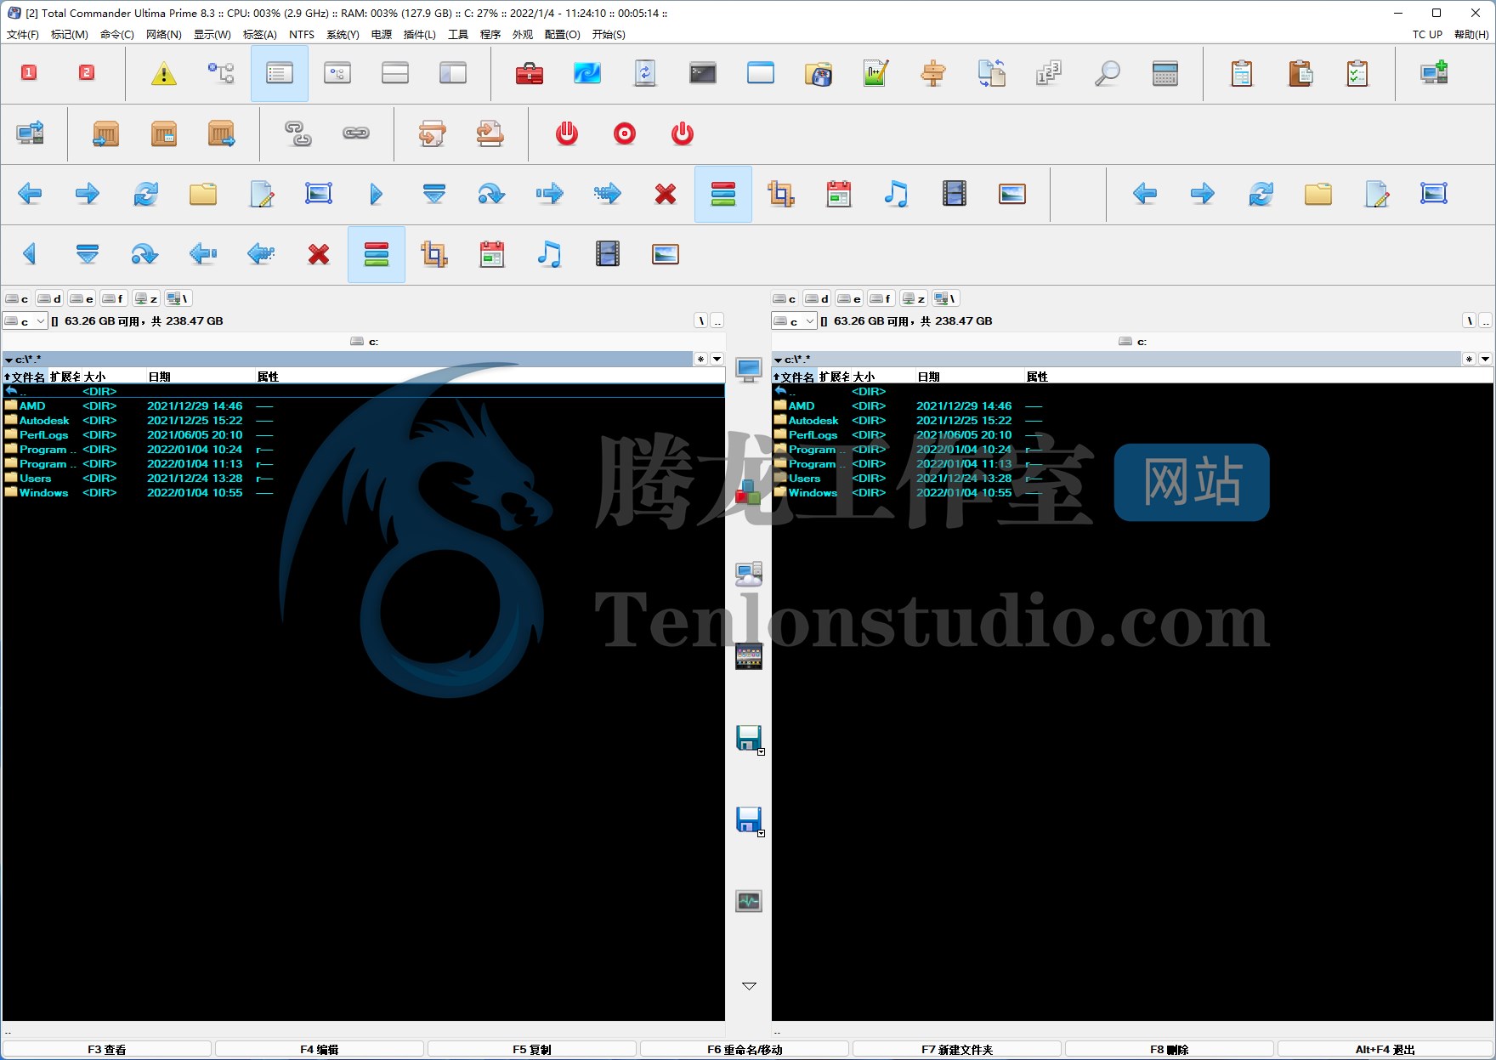This screenshot has width=1496, height=1060.
Task: Click the clipboard checklist icon at top right
Action: [1357, 73]
